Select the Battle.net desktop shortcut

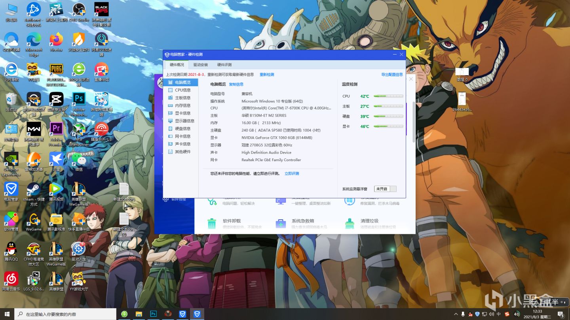pos(34,14)
